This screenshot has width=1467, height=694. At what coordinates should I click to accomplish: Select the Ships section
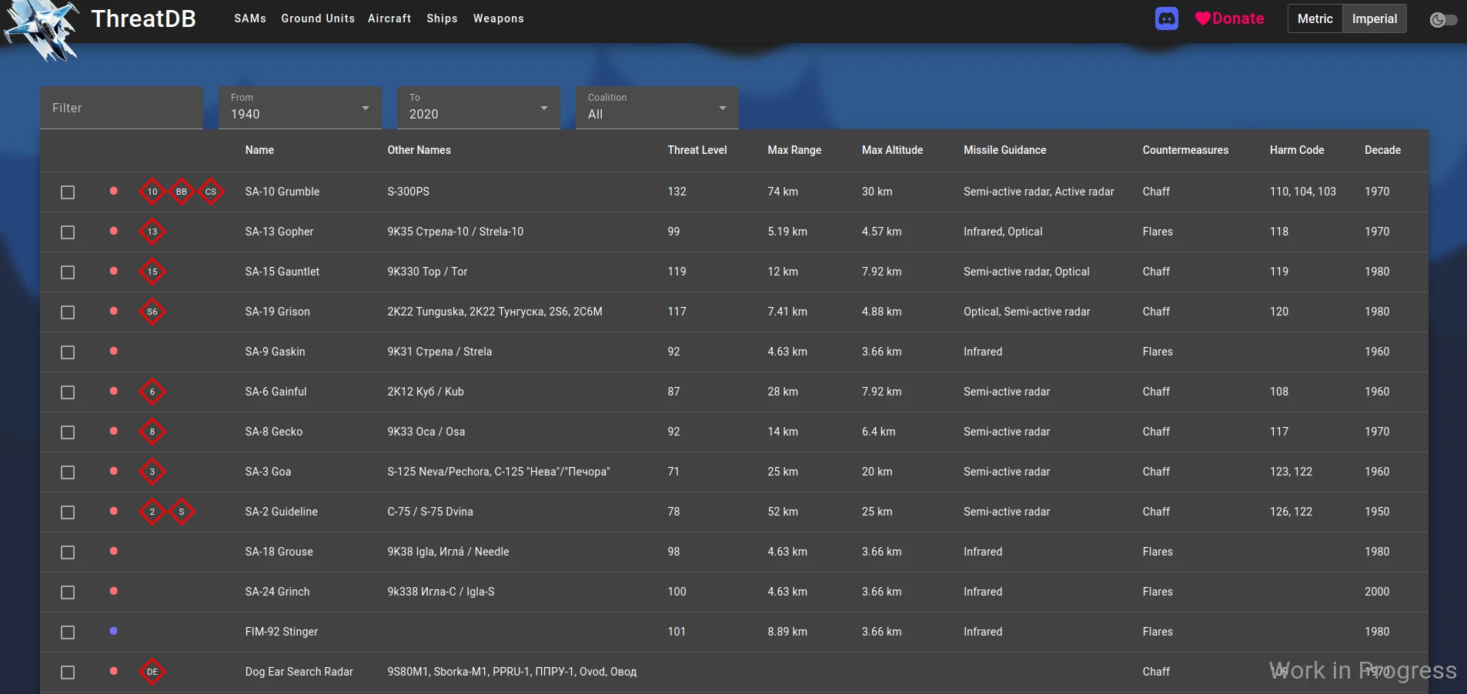click(442, 18)
